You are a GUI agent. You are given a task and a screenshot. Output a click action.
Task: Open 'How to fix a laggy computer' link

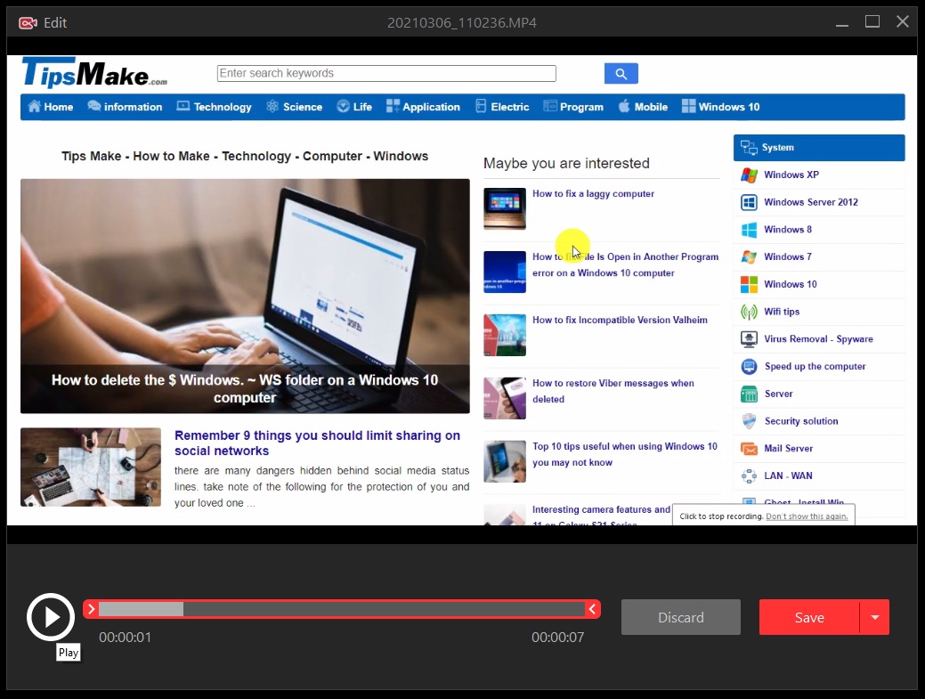[593, 194]
